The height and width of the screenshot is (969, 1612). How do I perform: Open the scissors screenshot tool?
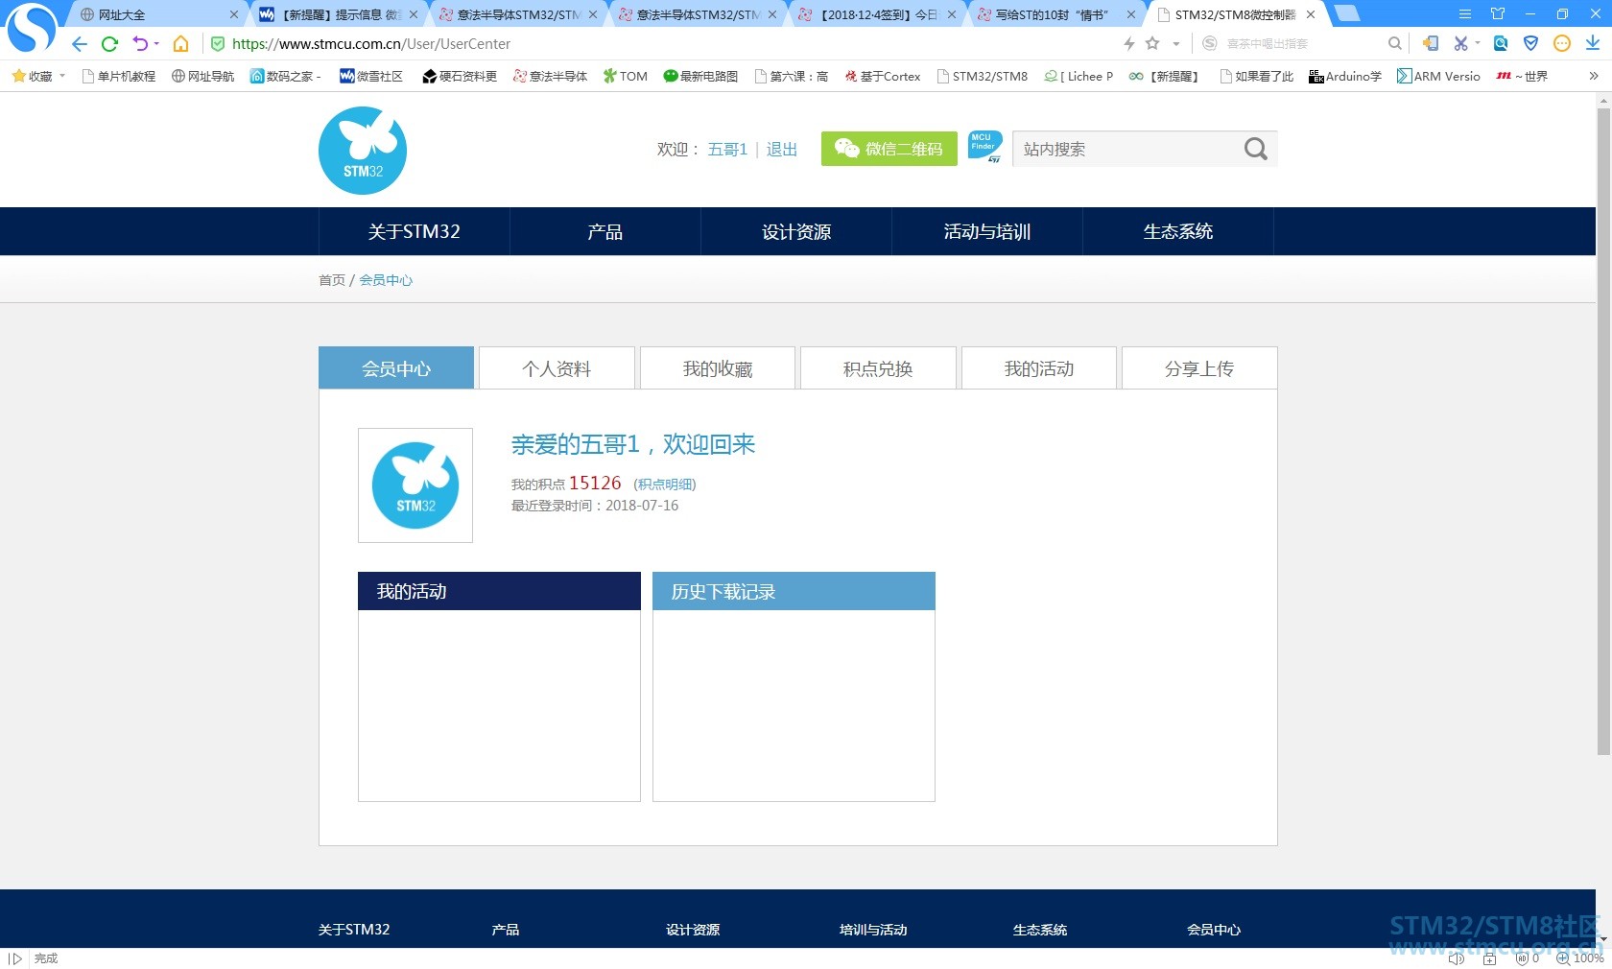point(1460,43)
